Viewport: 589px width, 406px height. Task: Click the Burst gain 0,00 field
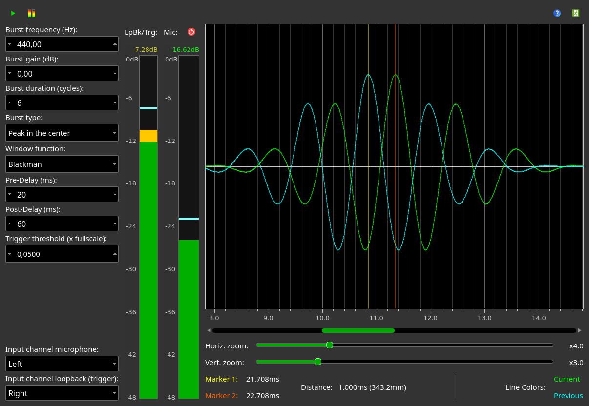[x=62, y=74]
